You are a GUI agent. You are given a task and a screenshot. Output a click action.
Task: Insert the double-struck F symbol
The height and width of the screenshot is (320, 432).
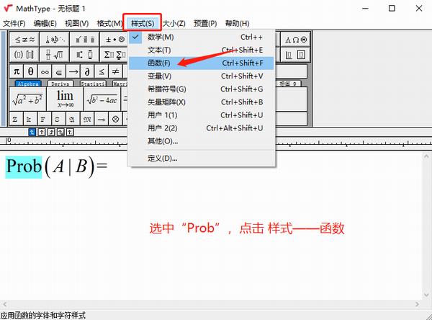[x=45, y=119]
